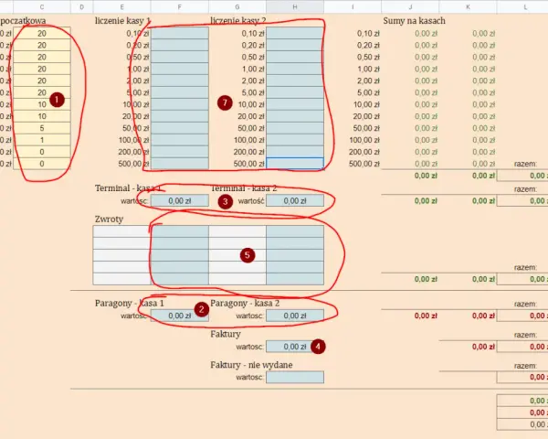Click liczenie kasy 2 field for 0,10 zł
The image size is (548, 439).
point(295,33)
